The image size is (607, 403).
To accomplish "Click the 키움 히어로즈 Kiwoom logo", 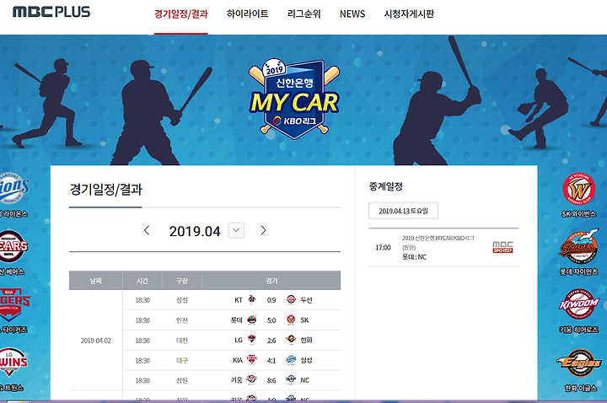I will (x=578, y=304).
